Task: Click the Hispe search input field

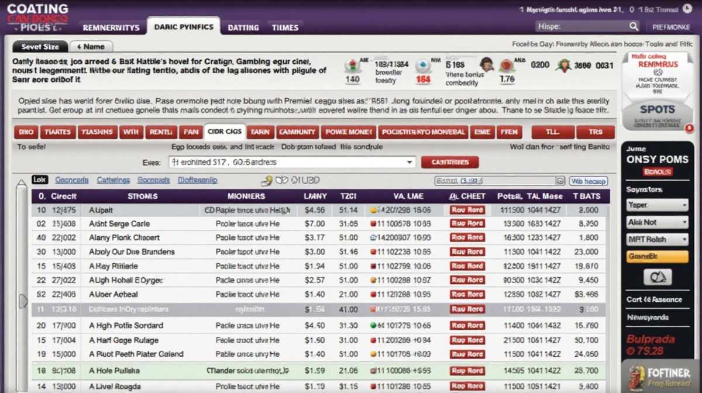Action: point(581,26)
